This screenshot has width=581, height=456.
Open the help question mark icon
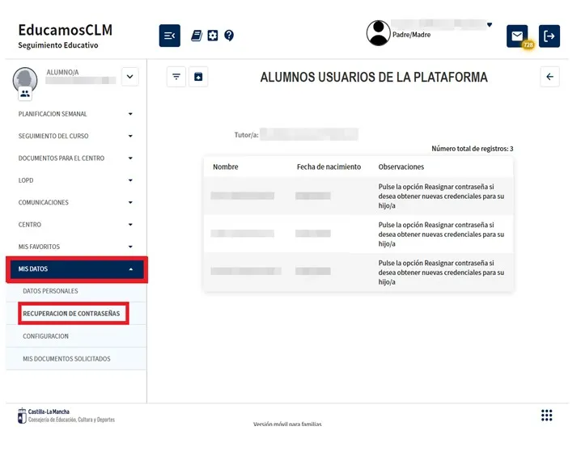(229, 36)
